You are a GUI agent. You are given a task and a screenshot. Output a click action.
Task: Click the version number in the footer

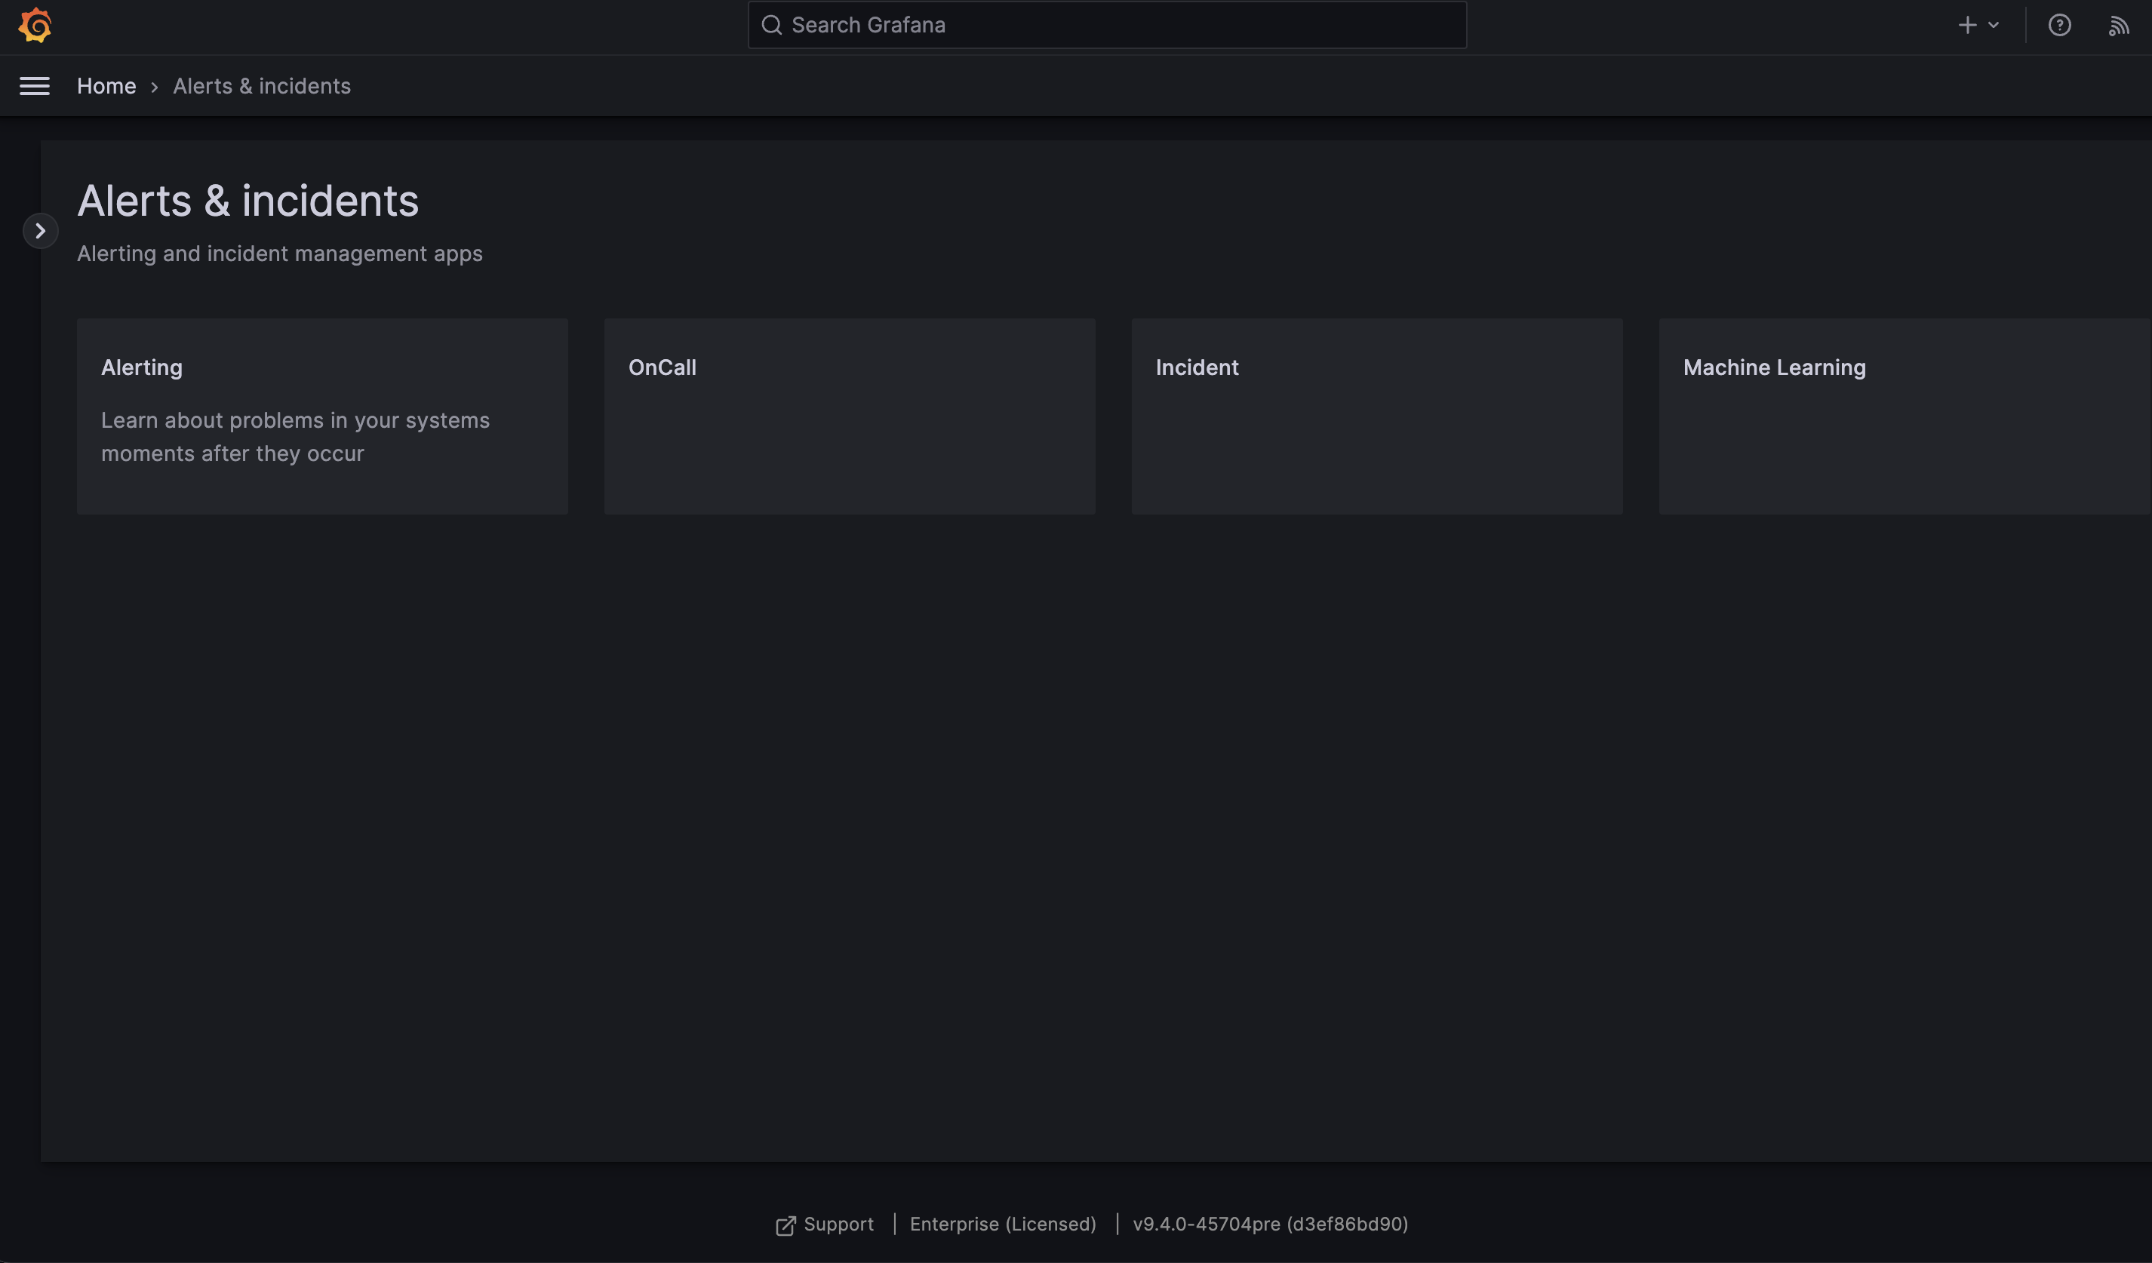coord(1271,1225)
